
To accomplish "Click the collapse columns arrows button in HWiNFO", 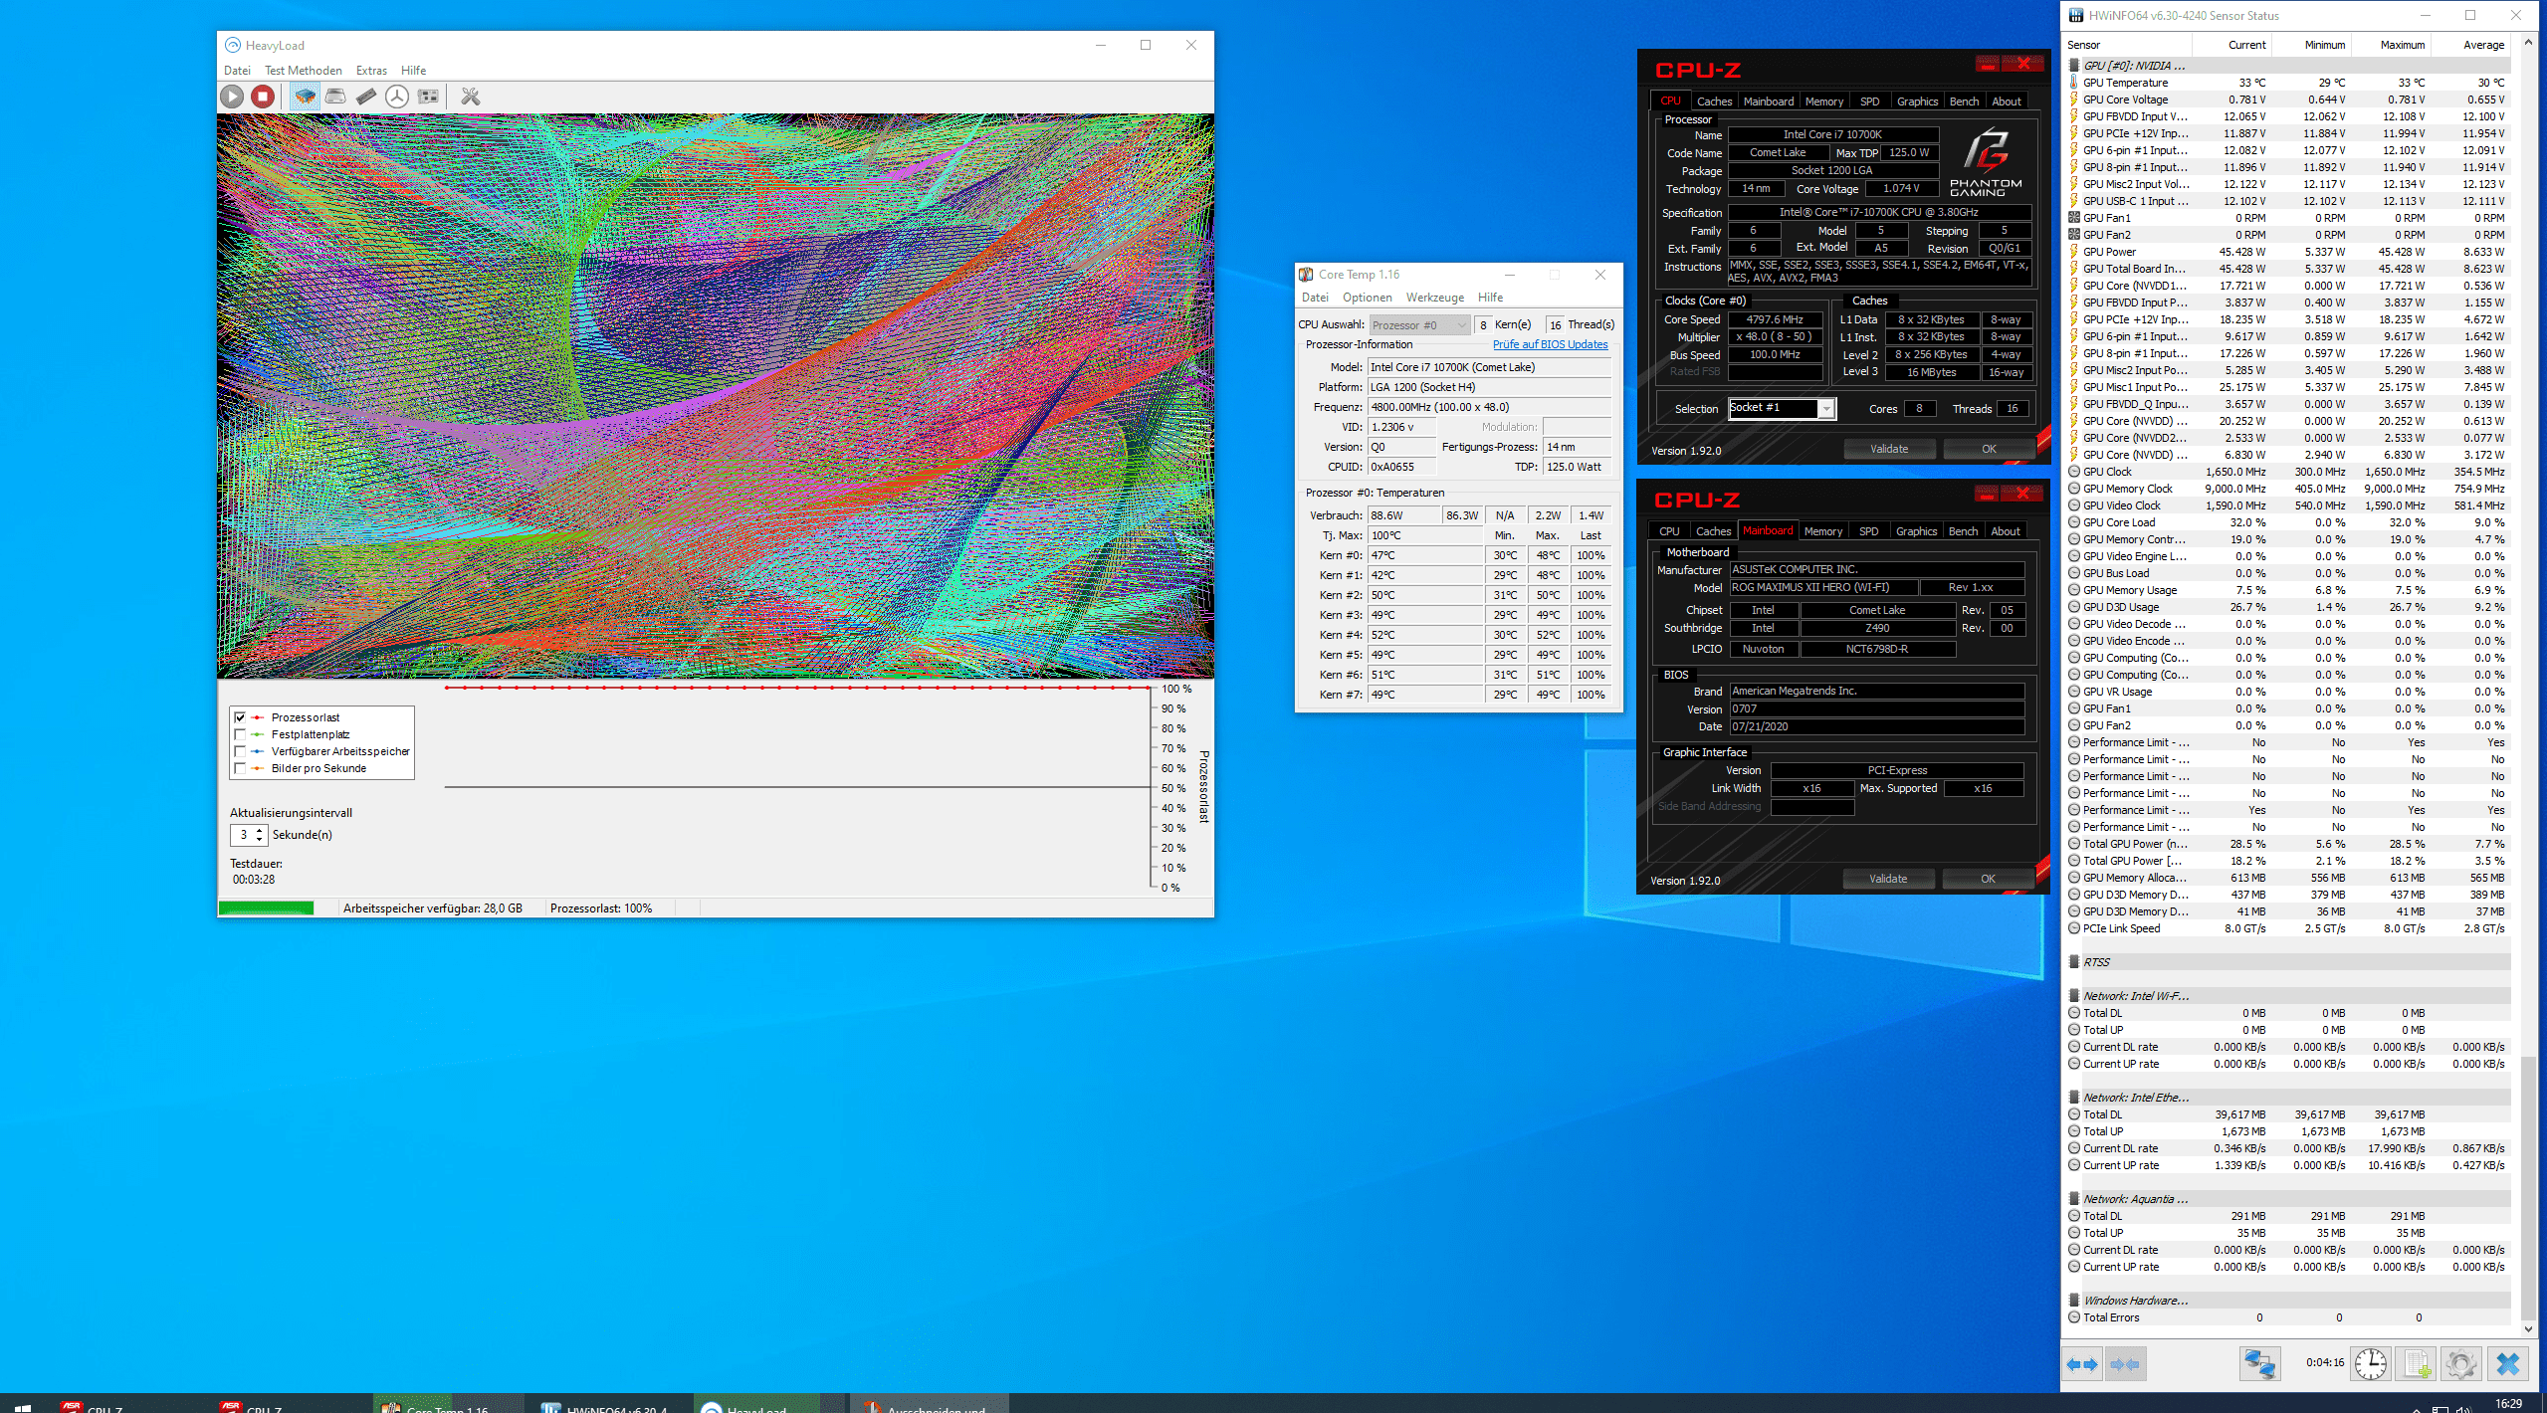I will coord(2125,1364).
